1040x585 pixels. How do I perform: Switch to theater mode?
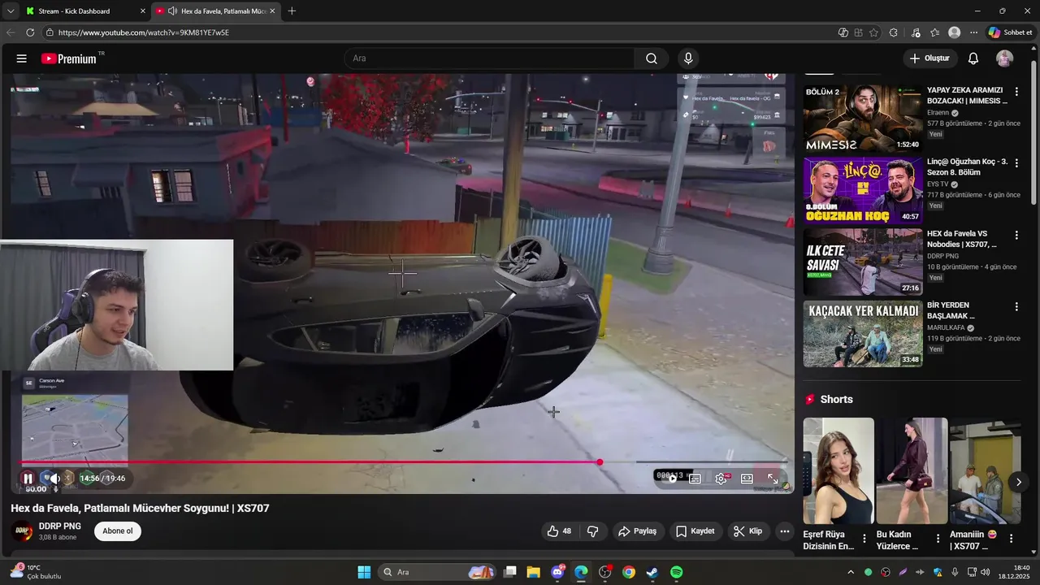[747, 479]
